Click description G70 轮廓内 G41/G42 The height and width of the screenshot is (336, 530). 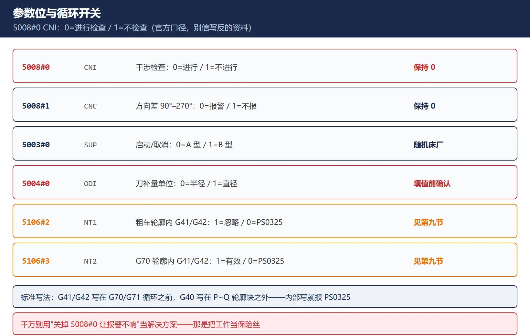(210, 261)
